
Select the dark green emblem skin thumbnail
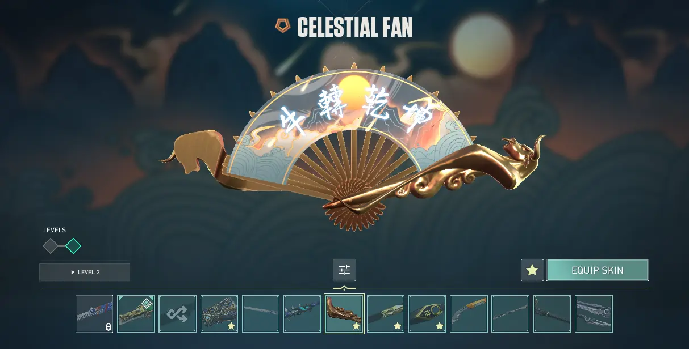tap(427, 314)
